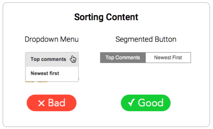Click the word Content in the title

click(122, 17)
